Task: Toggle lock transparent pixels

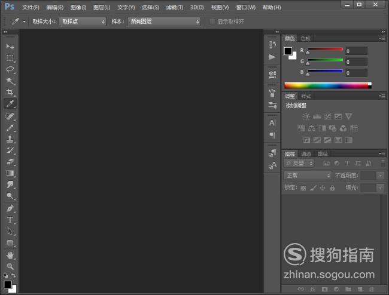Action: (303, 188)
